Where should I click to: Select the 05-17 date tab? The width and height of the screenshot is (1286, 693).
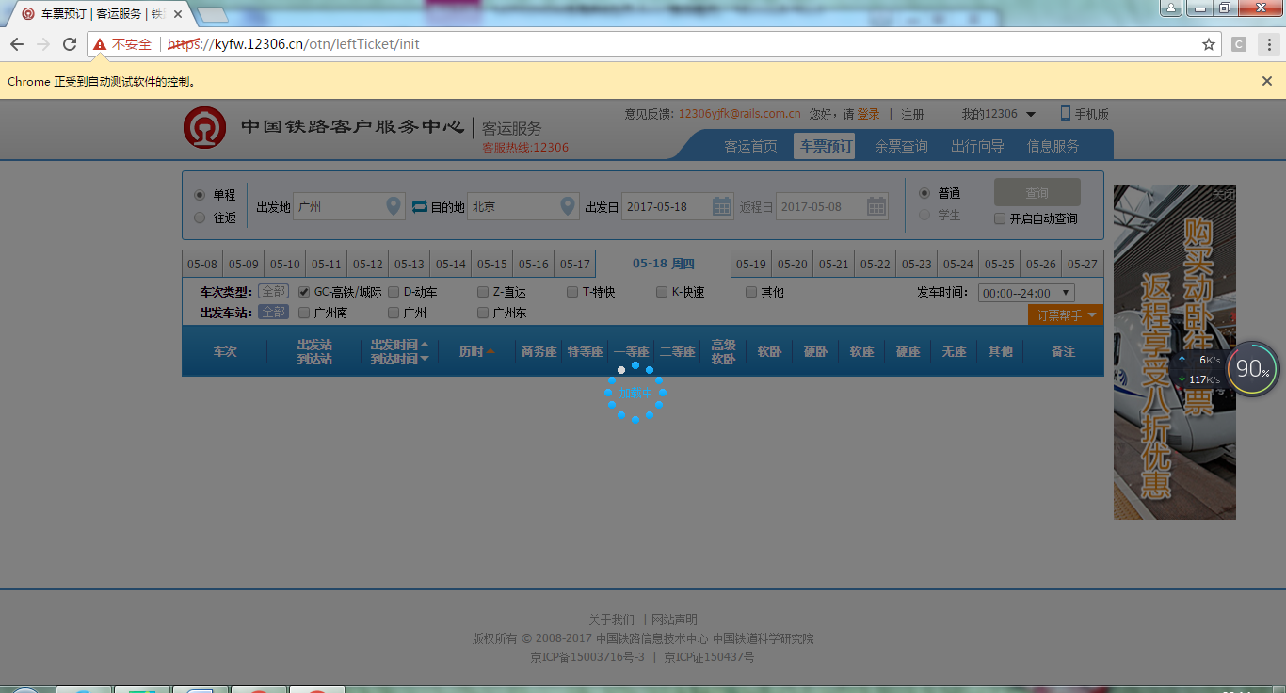575,265
